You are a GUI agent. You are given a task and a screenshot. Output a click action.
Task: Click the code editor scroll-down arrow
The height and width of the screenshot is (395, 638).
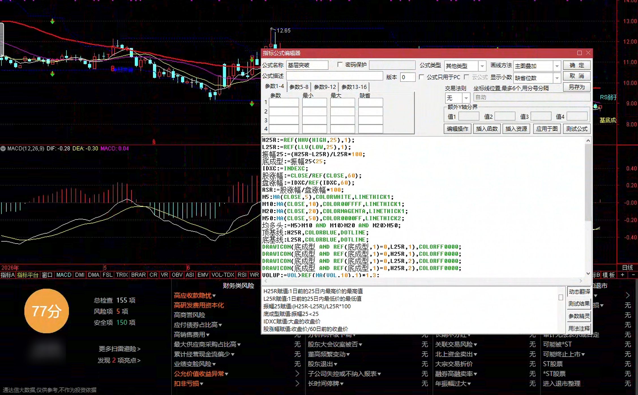click(588, 274)
